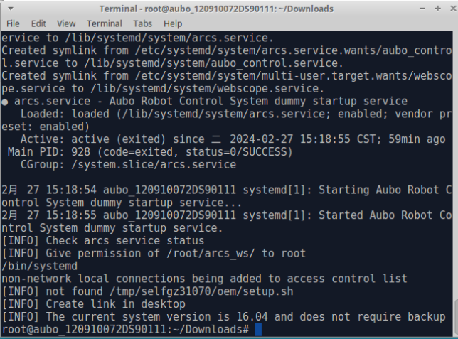Click the terminal window title bar text
This screenshot has width=458, height=339.
coord(216,9)
